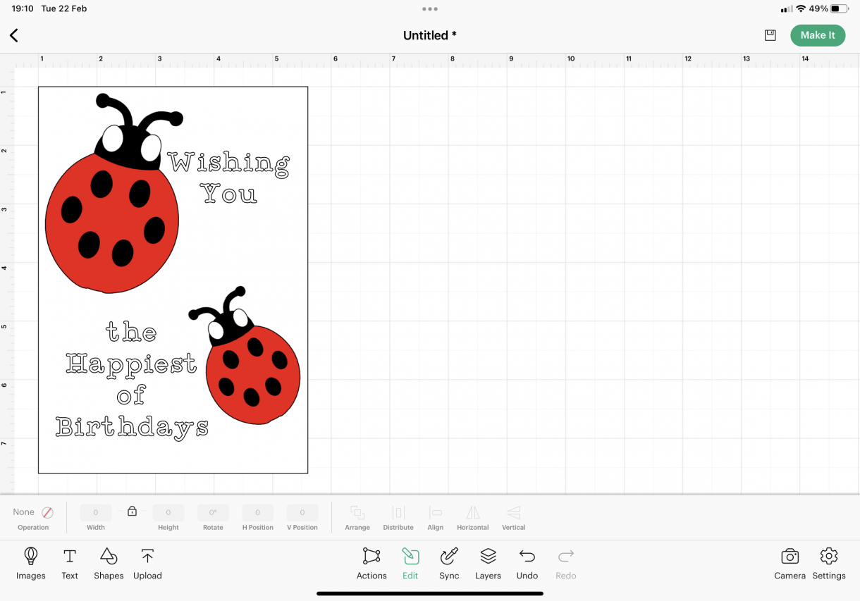Tap the Redo arrow
860x601 pixels.
coord(566,564)
